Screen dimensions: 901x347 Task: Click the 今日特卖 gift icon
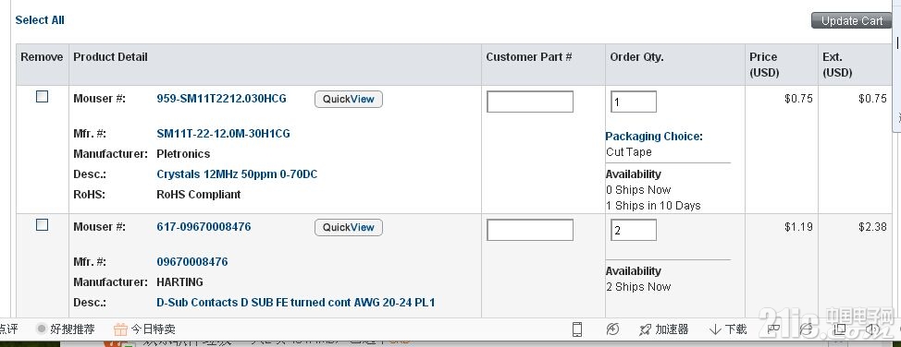point(120,329)
